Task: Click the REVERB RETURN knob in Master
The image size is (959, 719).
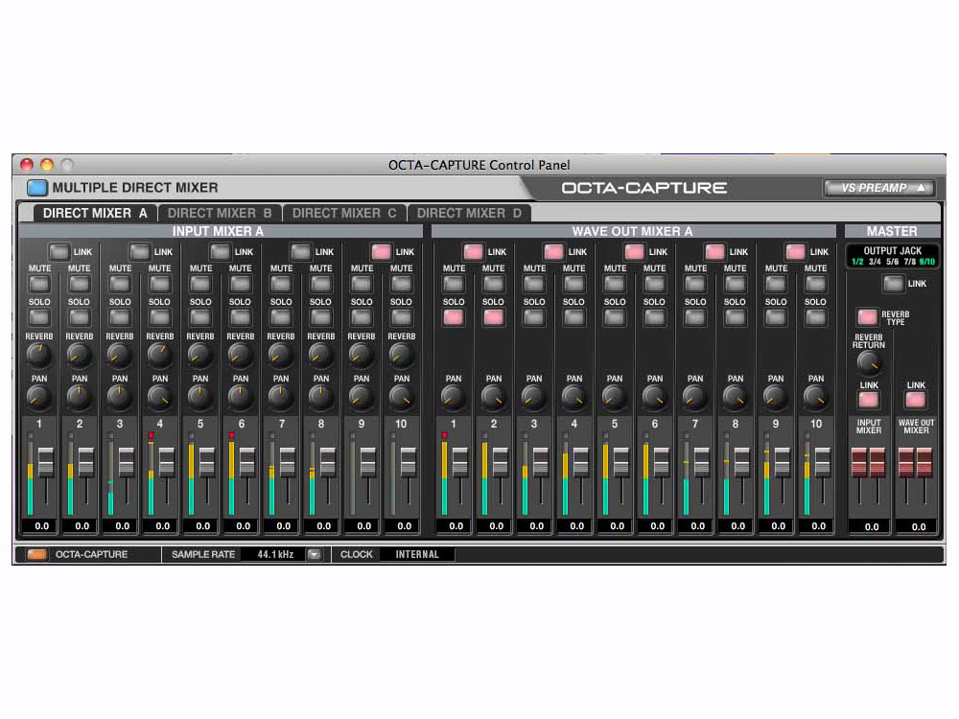Action: tap(869, 363)
